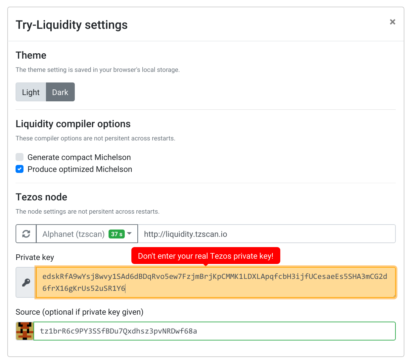Click the 37 s latency badge
This screenshot has width=411, height=364.
pyautogui.click(x=116, y=234)
